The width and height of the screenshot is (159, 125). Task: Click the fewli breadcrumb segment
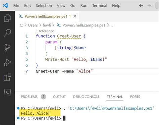coord(47,25)
